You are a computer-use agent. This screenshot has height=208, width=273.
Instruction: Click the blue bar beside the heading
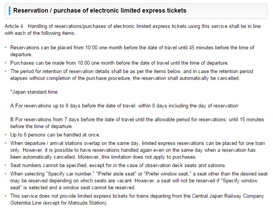coord(10,10)
